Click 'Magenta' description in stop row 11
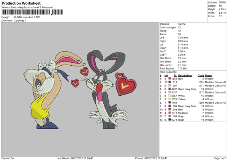The height and width of the screenshot is (161, 228). coord(183,113)
